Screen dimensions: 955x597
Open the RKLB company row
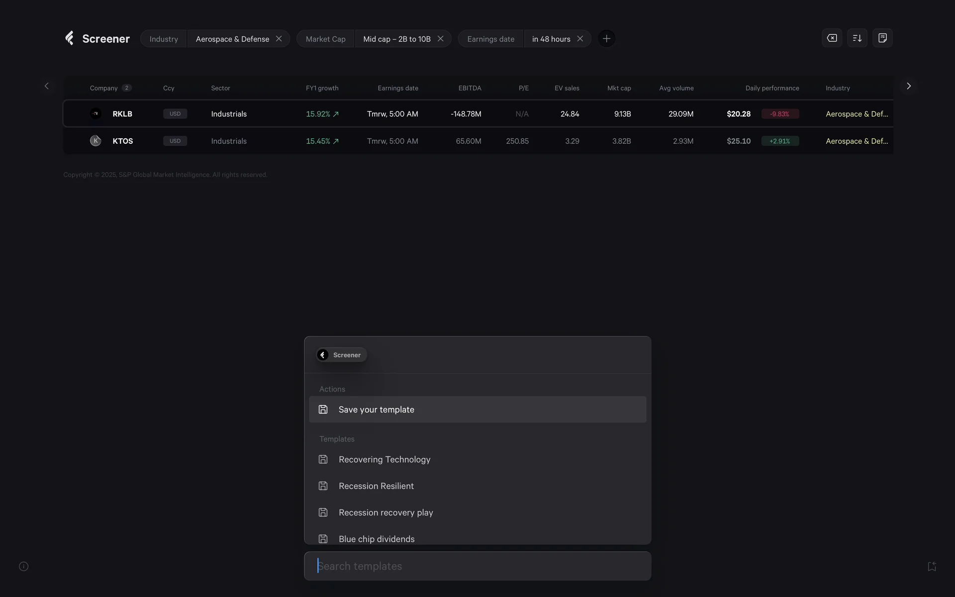[122, 114]
